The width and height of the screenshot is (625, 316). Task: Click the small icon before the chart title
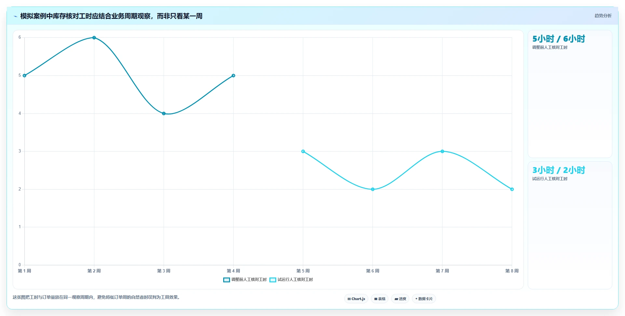[x=15, y=16]
